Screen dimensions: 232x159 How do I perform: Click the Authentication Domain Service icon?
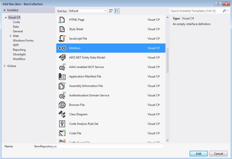point(62,95)
